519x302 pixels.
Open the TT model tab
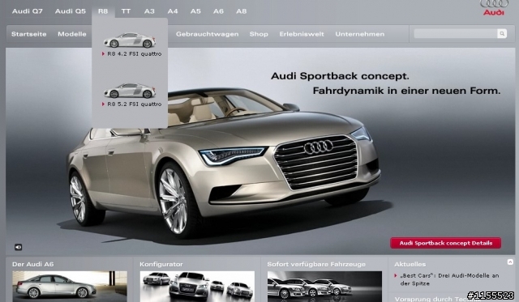coord(126,11)
